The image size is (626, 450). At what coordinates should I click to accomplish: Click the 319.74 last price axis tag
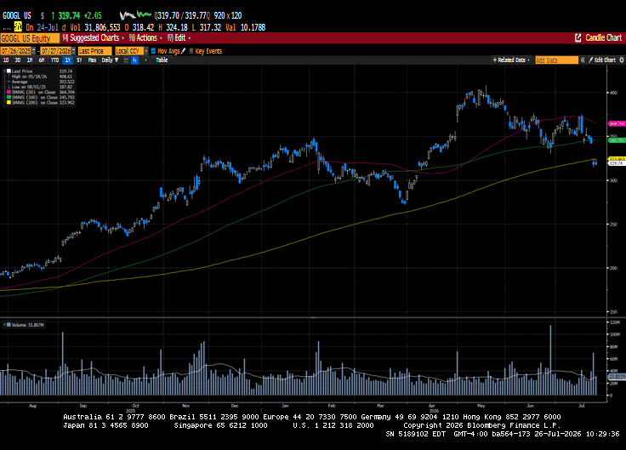[x=617, y=163]
